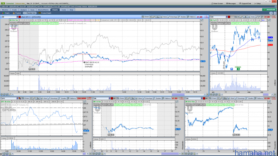
Task: Click the Delayed data indicator
Action: point(20,3)
